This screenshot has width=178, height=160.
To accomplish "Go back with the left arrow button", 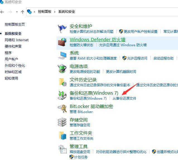I will click(2, 12).
